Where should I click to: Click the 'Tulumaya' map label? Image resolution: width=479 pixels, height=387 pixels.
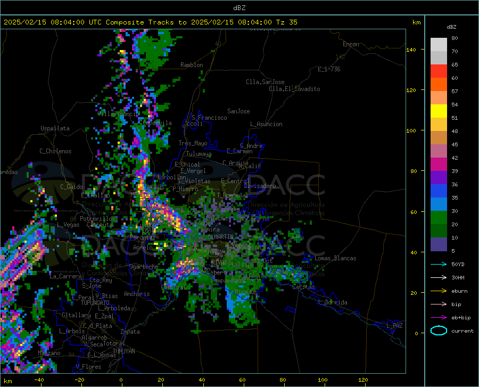coord(199,154)
